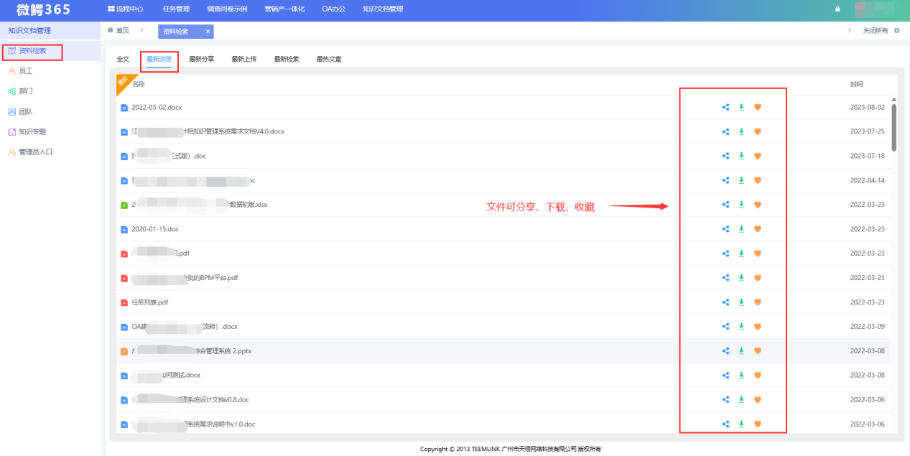Close the 资料检索 tab with its x

208,32
